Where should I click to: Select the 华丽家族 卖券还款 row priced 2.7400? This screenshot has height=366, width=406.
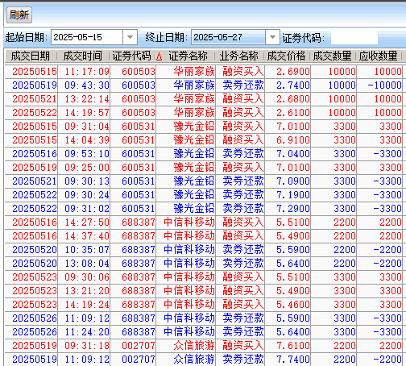point(203,85)
